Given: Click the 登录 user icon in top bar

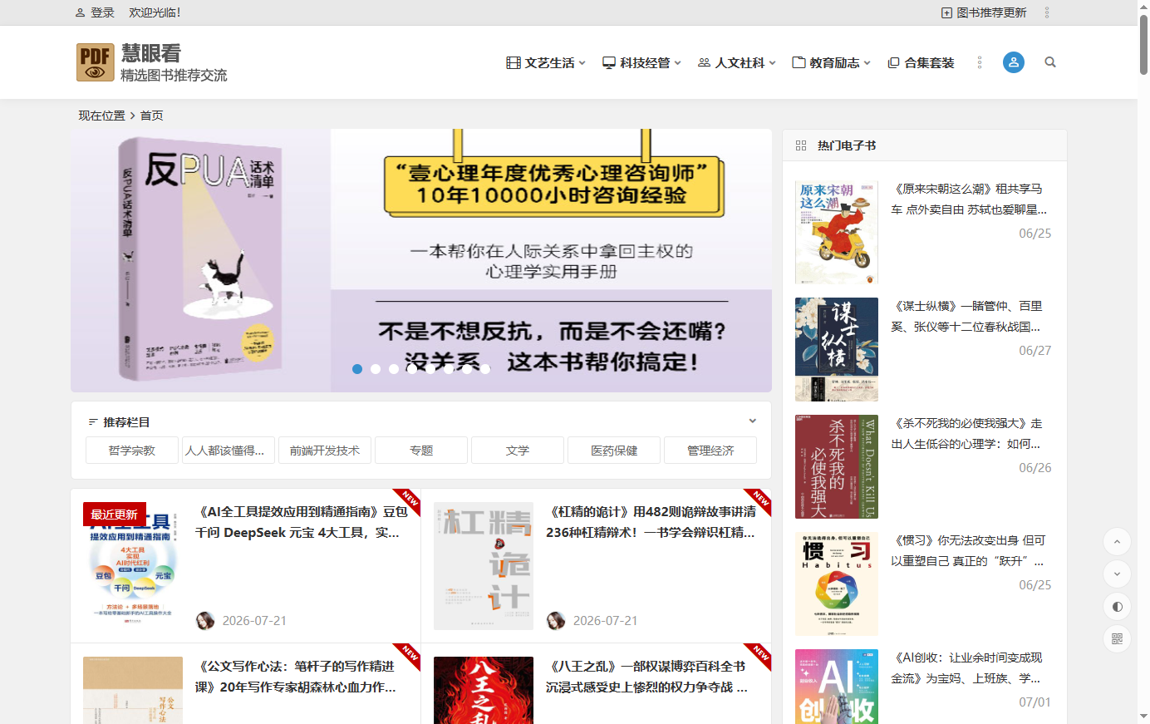Looking at the screenshot, I should click(81, 12).
